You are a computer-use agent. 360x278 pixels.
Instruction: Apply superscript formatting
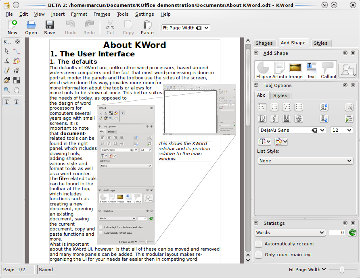pyautogui.click(x=324, y=107)
